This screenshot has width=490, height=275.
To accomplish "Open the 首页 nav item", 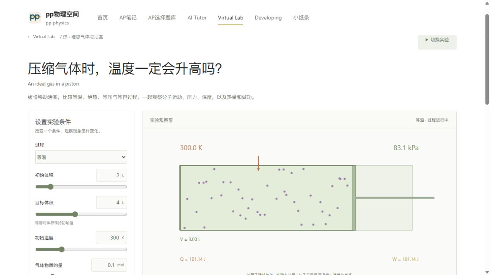I will 103,18.
